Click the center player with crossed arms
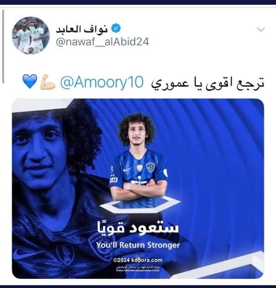Image resolution: width=276 pixels, height=288 pixels. point(138,160)
